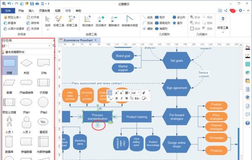The image size is (252, 160).
Task: Click the convert anchor type (转换锚点类型) icon
Action: [130, 21]
